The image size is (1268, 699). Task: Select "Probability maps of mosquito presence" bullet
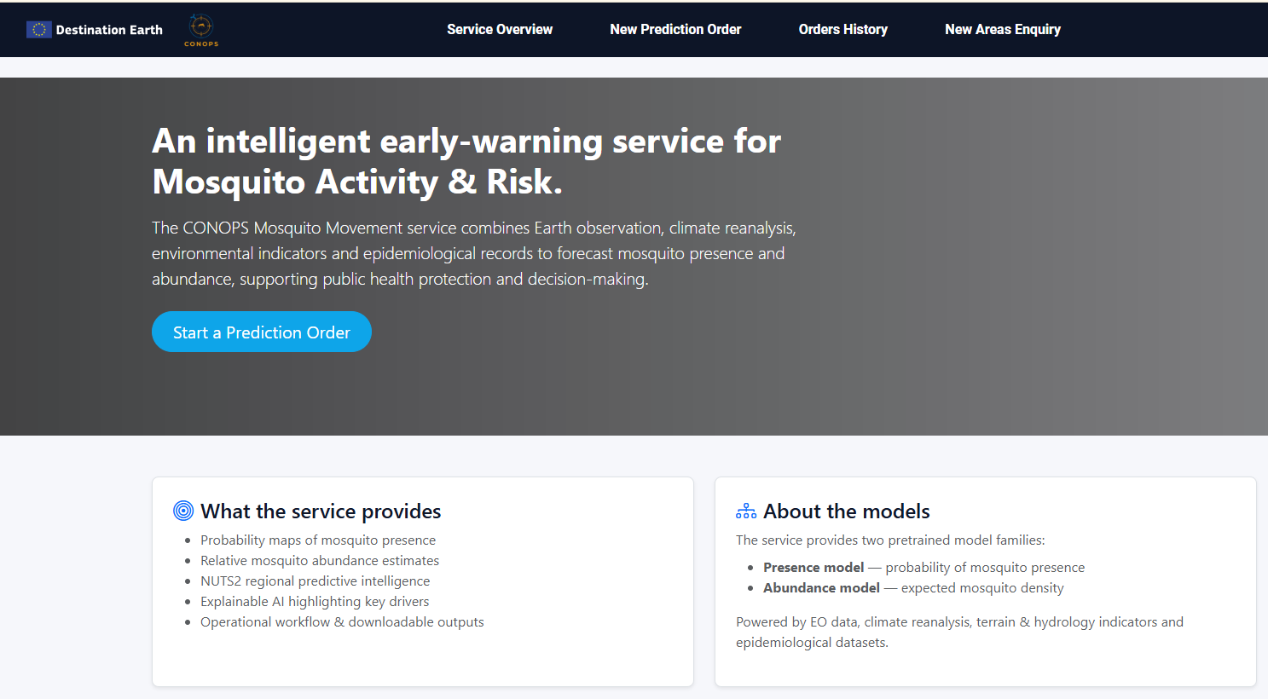[x=317, y=540]
